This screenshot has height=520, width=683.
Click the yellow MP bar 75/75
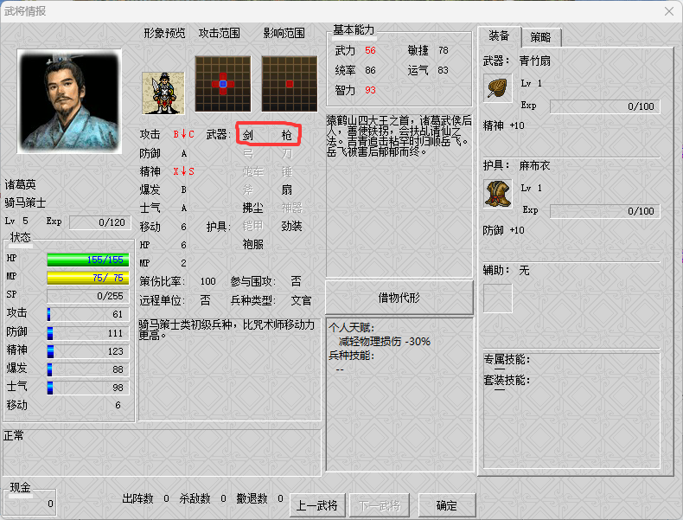88,278
